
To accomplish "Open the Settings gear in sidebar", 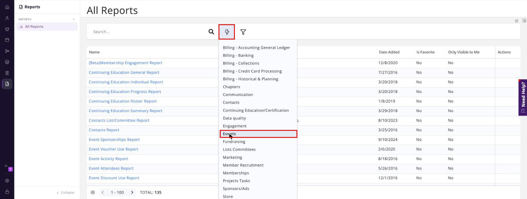I will click(7, 181).
